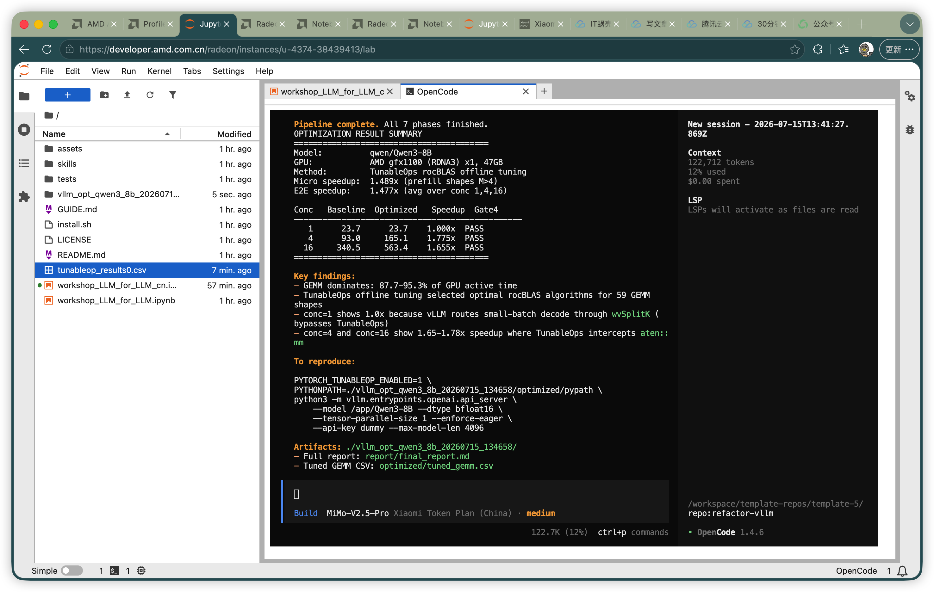Screen dimensions: 934x592
Task: Expand the browser tab list chevron
Action: [x=910, y=24]
